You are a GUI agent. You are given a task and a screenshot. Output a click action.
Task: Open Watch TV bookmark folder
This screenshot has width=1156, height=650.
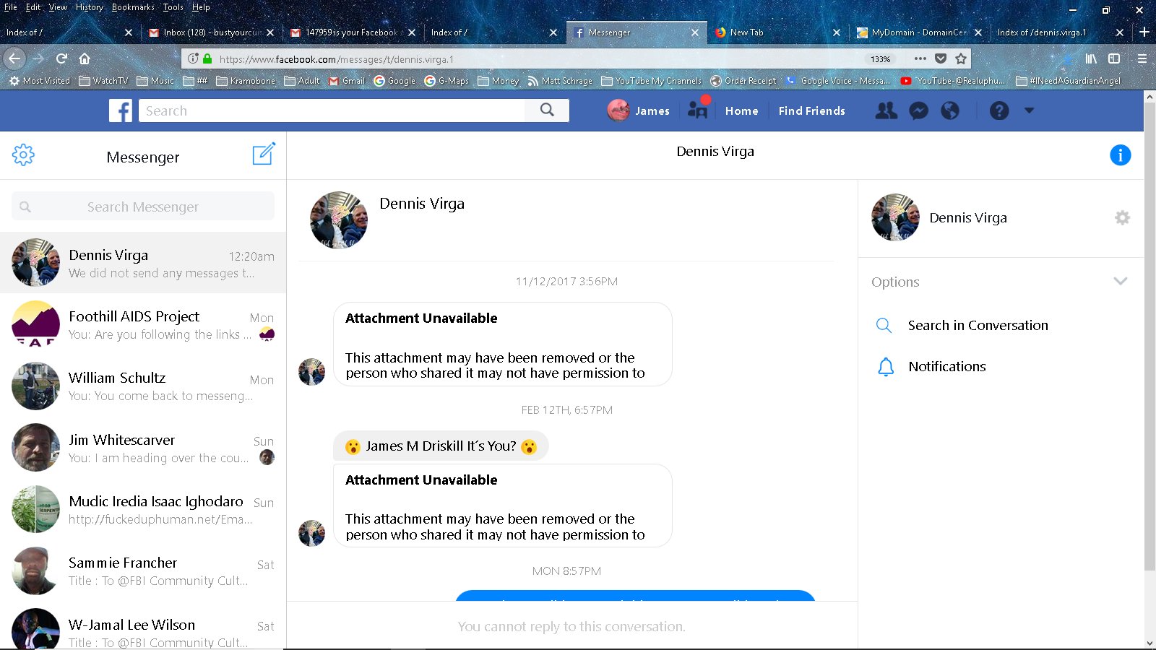point(103,81)
